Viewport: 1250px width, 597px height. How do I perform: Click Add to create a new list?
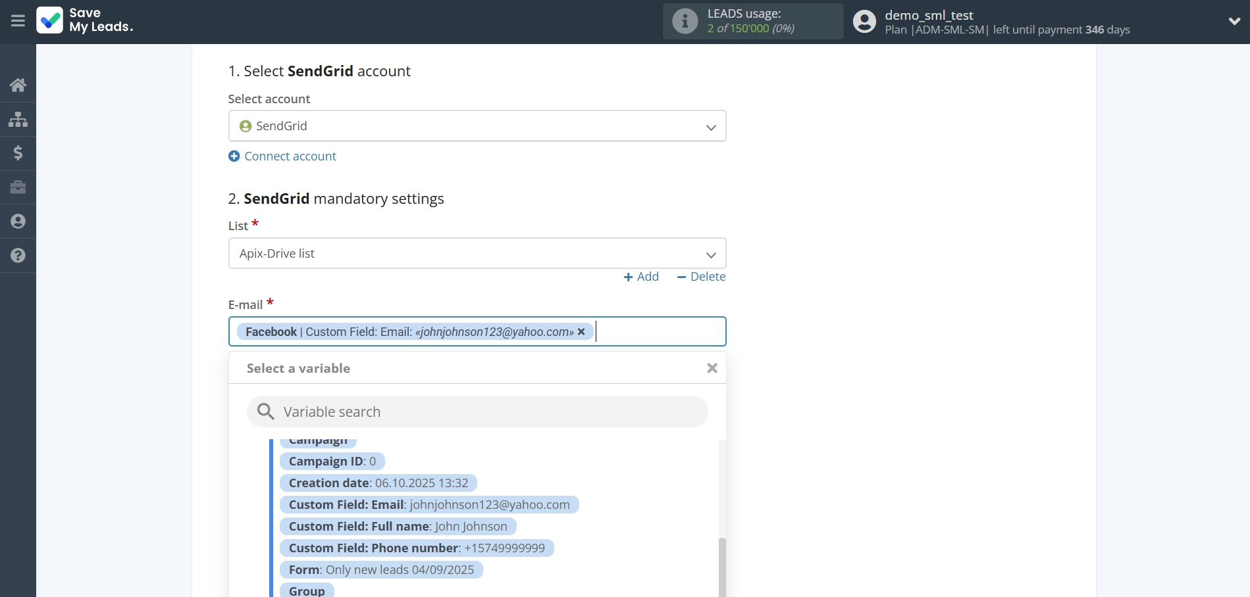pos(641,277)
